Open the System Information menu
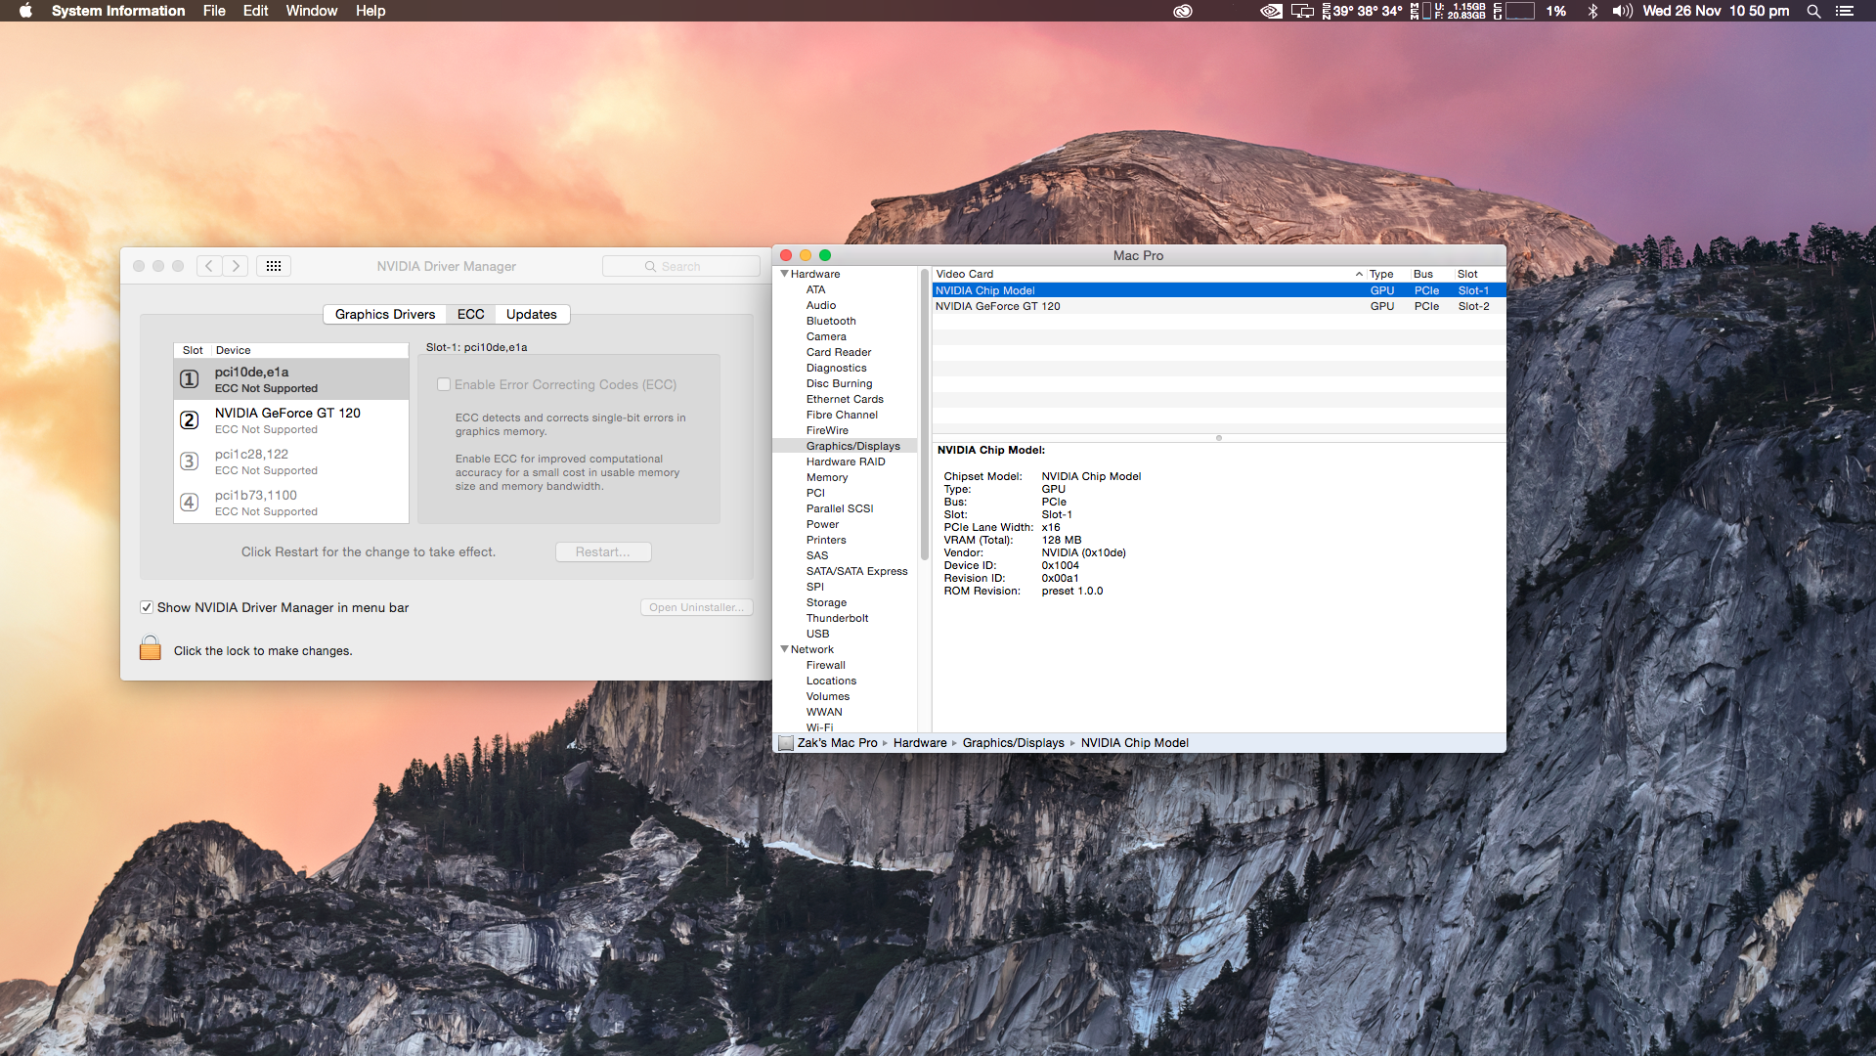1876x1056 pixels. pos(118,11)
